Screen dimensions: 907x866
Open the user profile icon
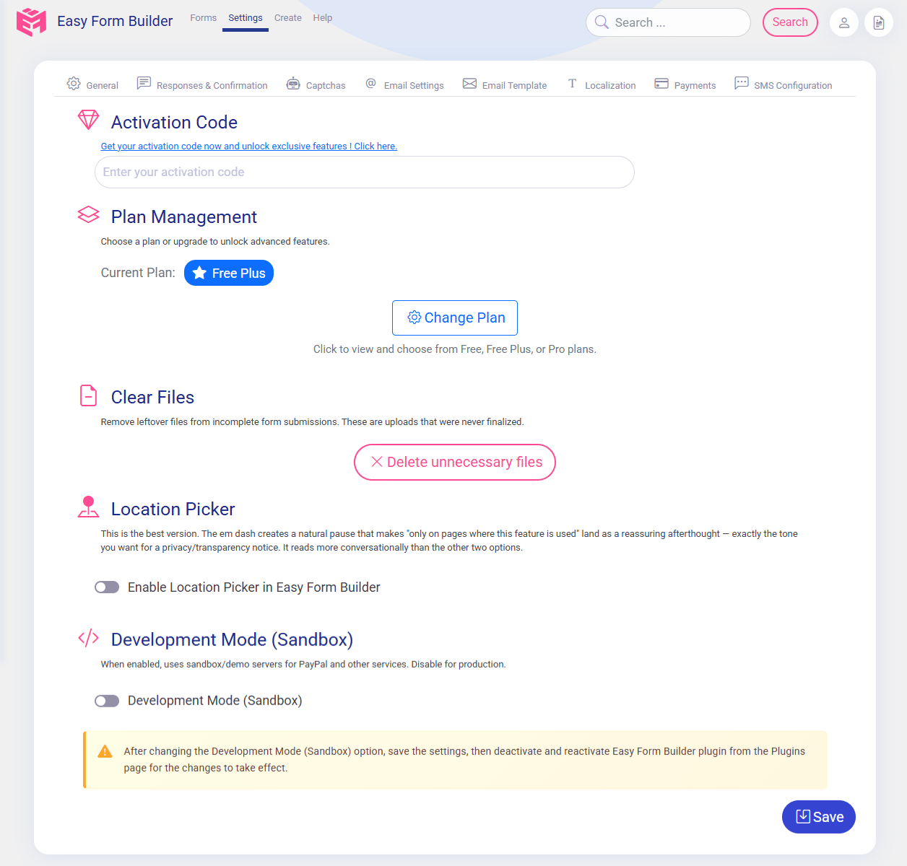coord(843,22)
